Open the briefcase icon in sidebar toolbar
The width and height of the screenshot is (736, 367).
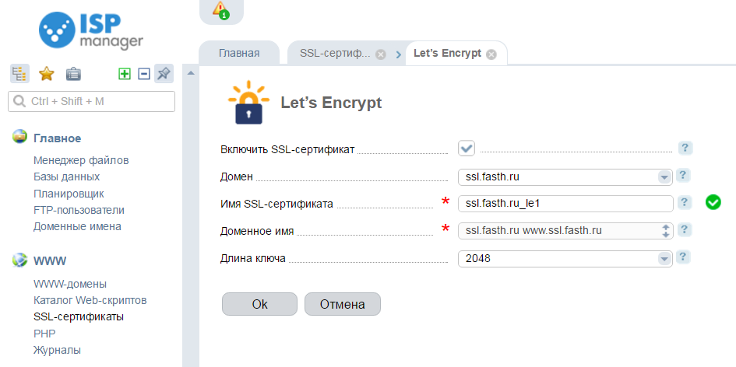point(73,74)
